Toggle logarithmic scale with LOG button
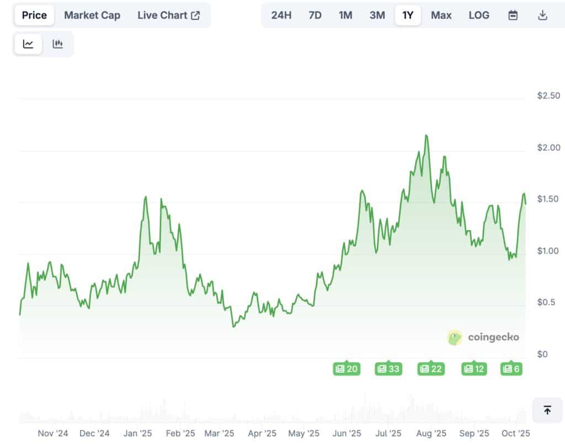The image size is (565, 445). (x=478, y=15)
